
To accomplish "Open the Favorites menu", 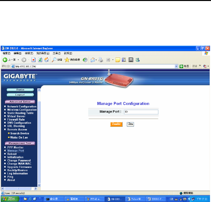I will click(x=43, y=53).
